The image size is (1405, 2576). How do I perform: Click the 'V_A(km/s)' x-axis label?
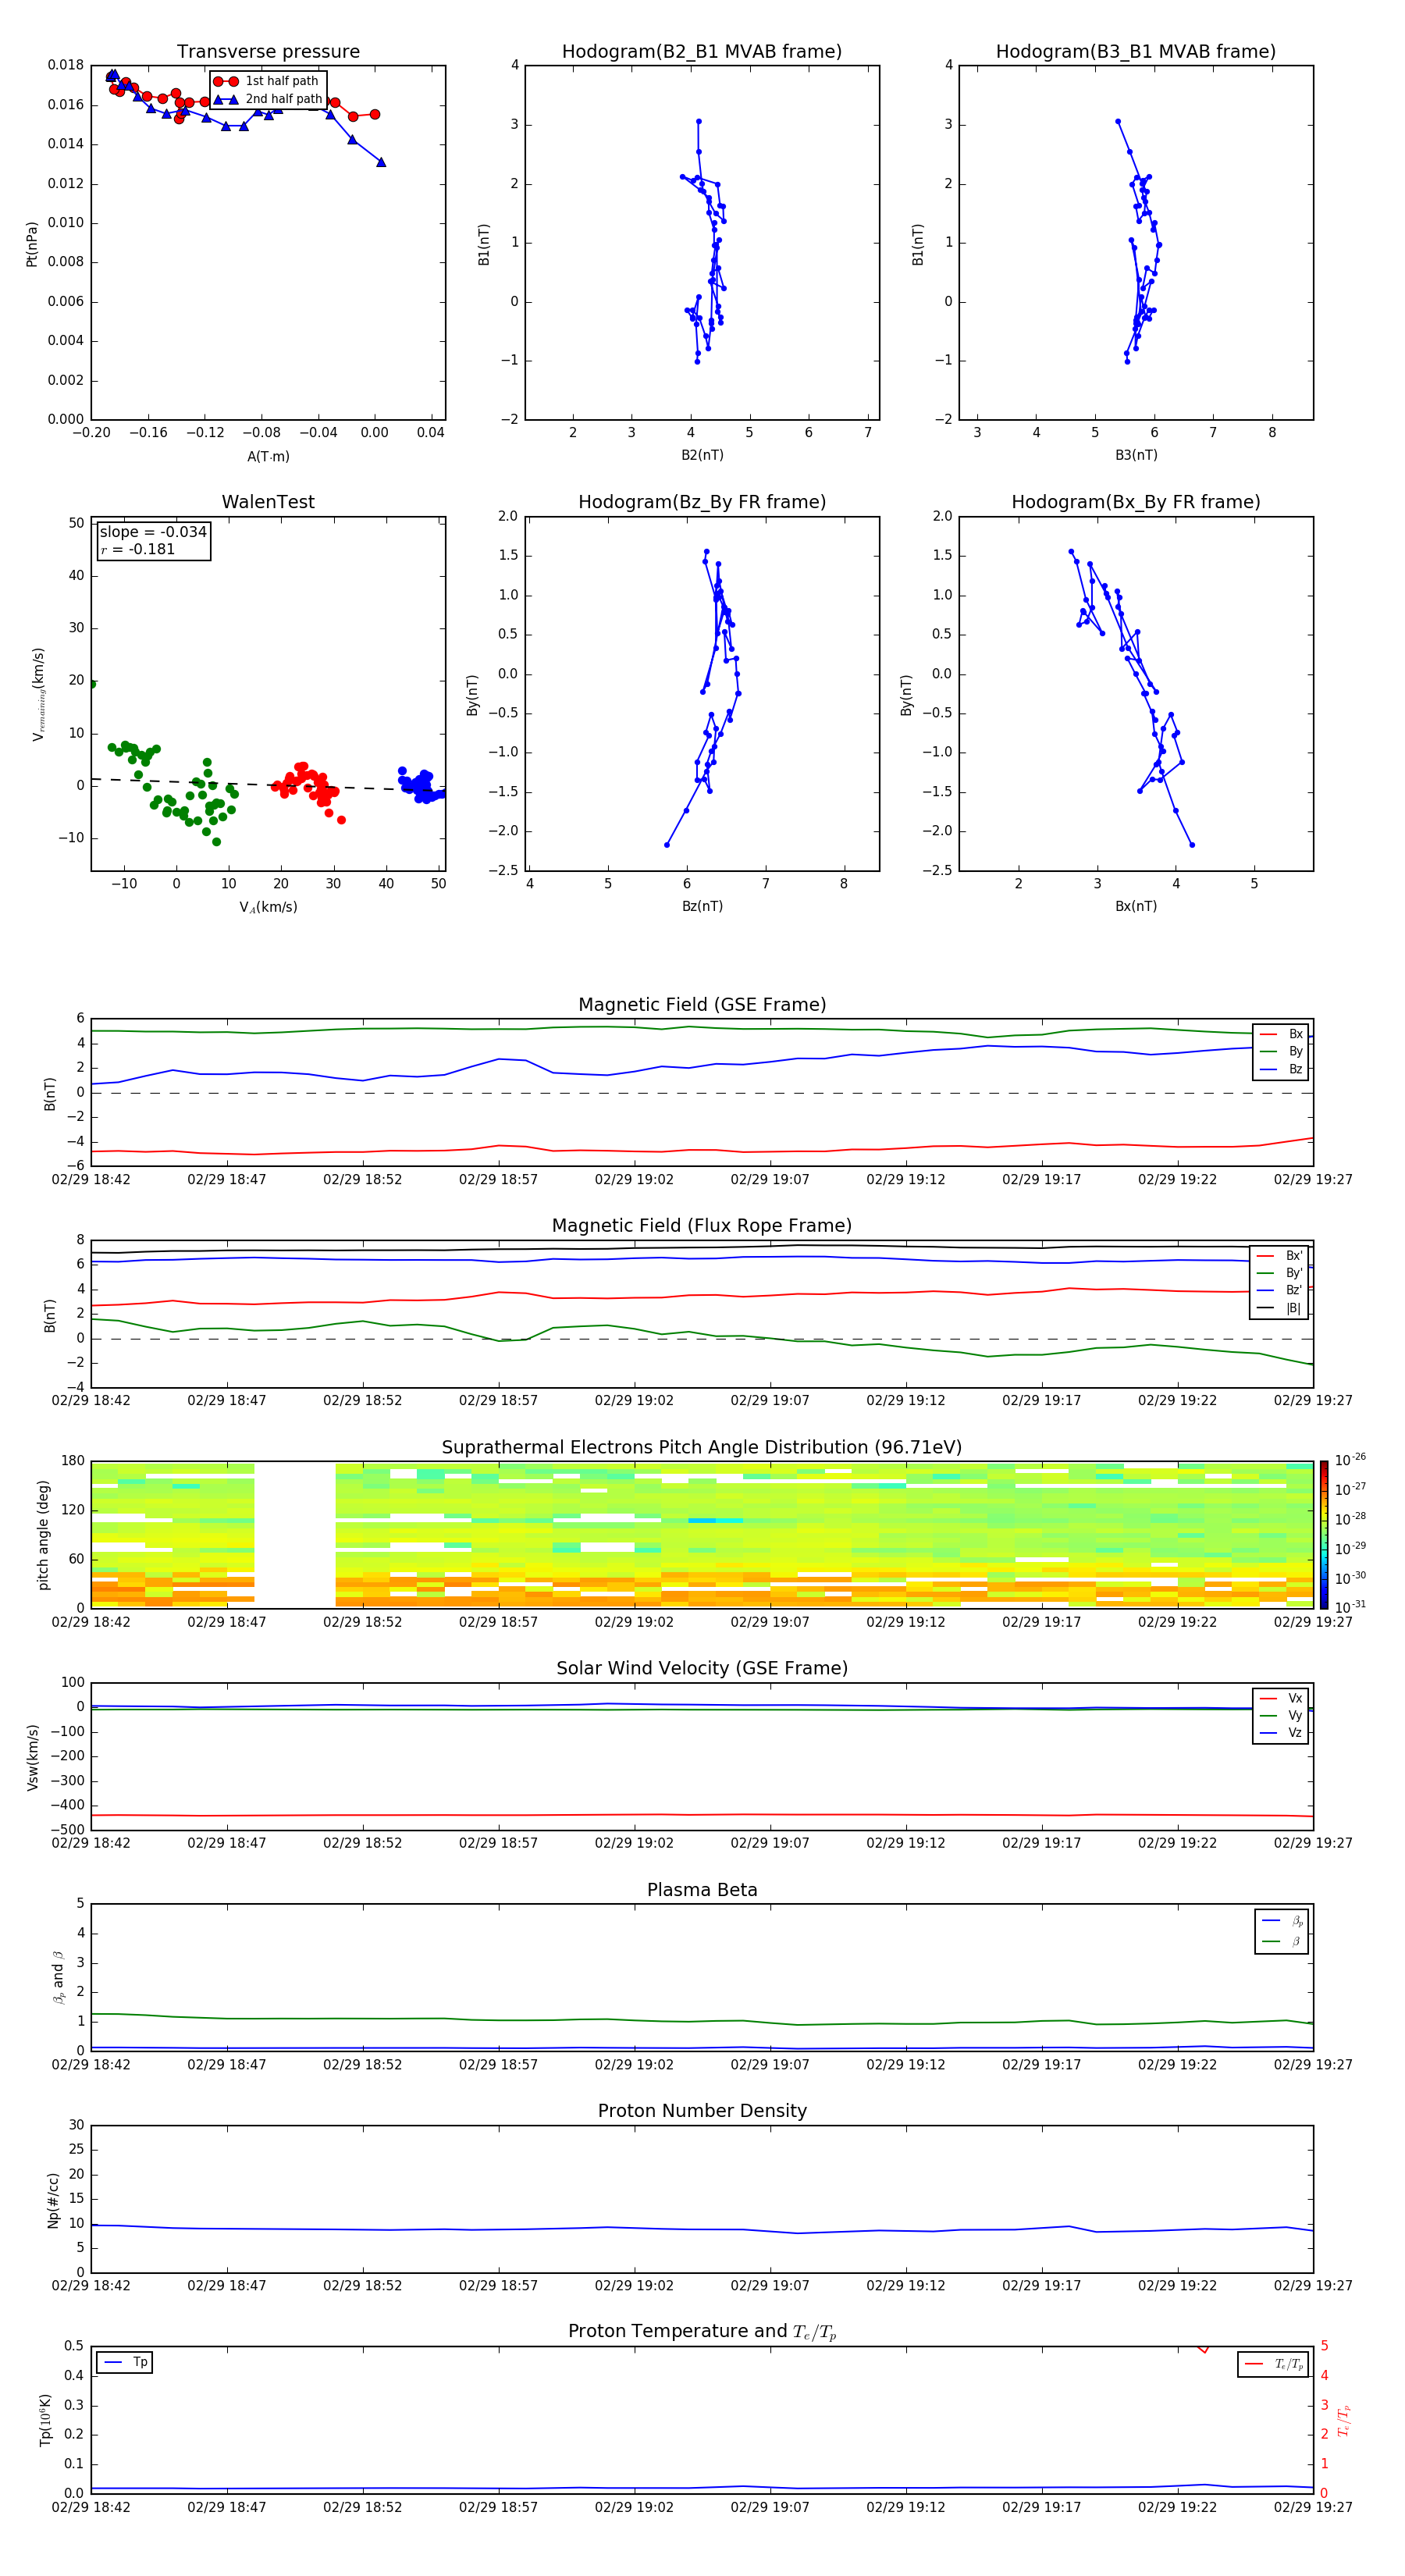268,908
